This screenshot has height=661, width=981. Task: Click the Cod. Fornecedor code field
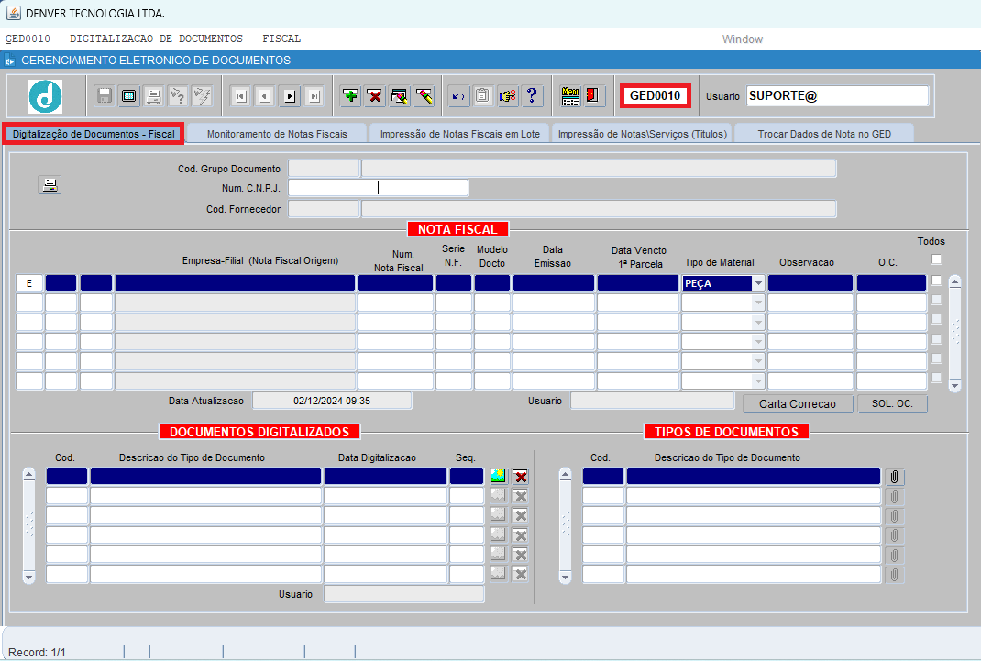324,209
